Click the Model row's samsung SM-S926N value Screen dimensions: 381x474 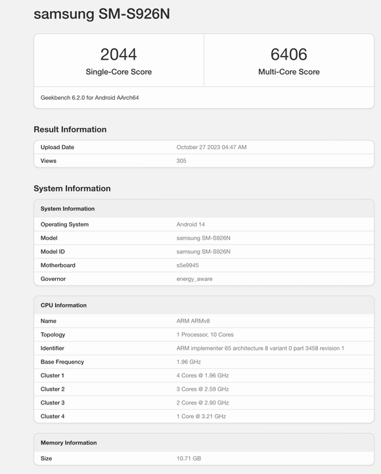203,238
